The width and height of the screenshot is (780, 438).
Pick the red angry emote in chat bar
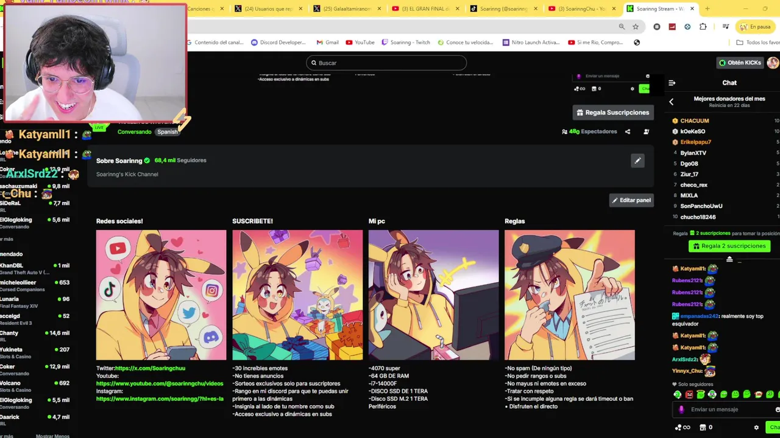click(x=689, y=394)
